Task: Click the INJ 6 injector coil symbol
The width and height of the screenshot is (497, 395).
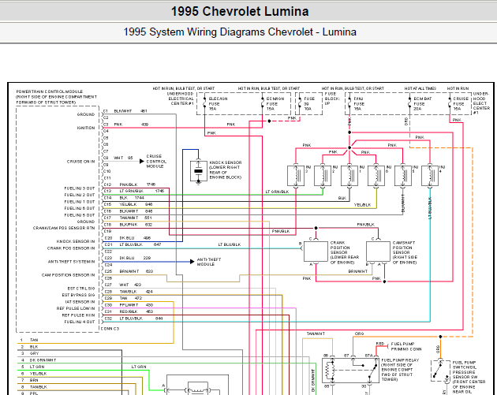Action: 376,176
